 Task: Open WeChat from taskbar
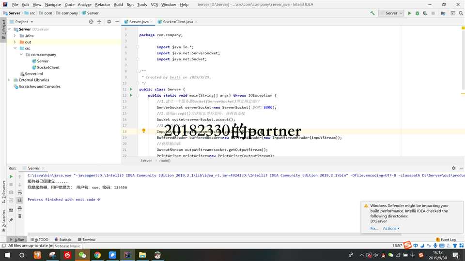[x=82, y=255]
